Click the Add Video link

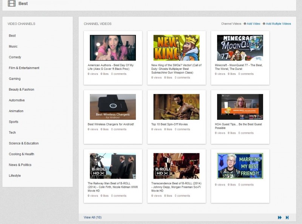pyautogui.click(x=253, y=24)
